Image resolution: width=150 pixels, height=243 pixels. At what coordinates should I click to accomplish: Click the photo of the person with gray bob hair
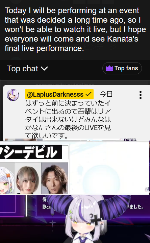tap(28, 178)
